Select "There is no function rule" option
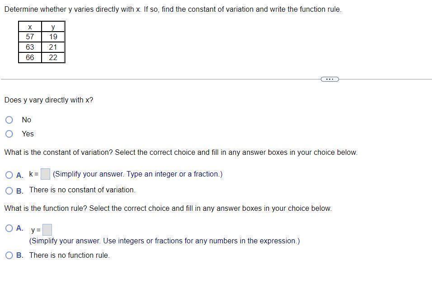 click(9, 255)
